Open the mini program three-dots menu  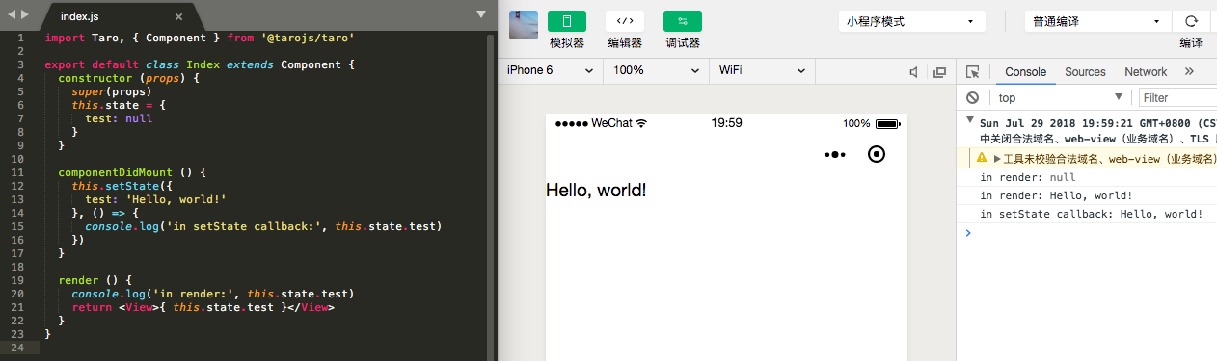[x=835, y=154]
